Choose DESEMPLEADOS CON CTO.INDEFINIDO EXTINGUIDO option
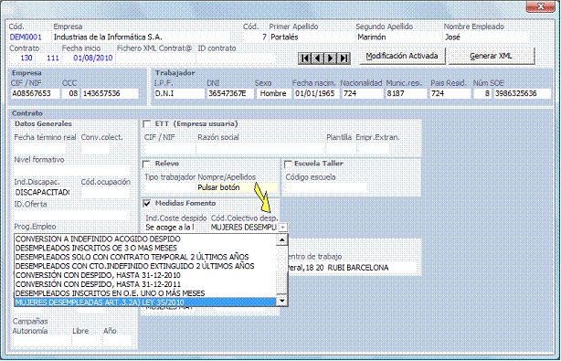Screen dimensions: 561x361 click(x=145, y=266)
